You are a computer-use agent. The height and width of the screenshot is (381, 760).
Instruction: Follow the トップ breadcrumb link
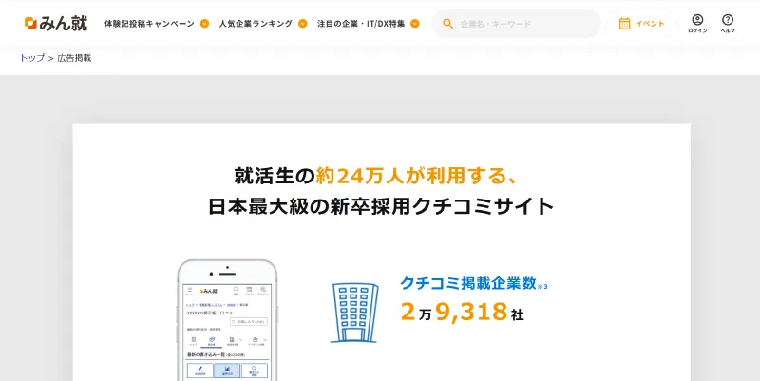tap(32, 58)
